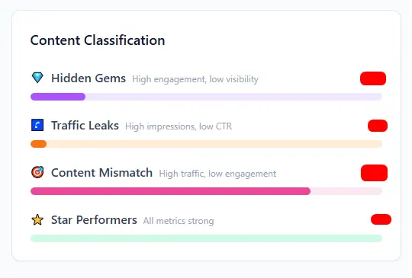Click the orange Traffic Leaks progress bar

(x=206, y=144)
